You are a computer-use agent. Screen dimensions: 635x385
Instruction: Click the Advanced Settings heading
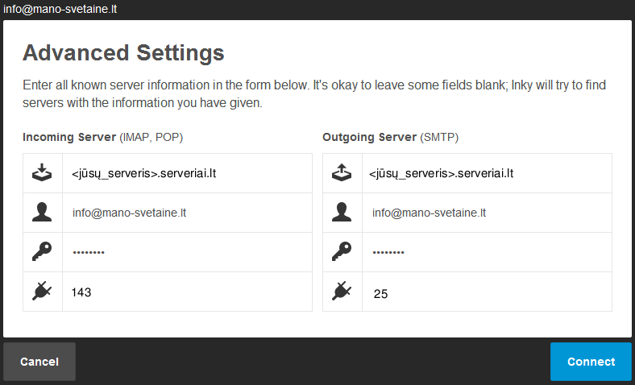point(123,54)
